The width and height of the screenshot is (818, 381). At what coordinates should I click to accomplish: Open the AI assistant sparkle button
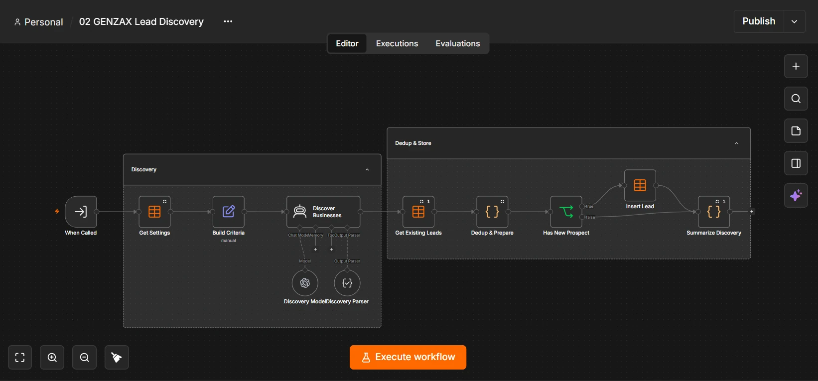796,196
